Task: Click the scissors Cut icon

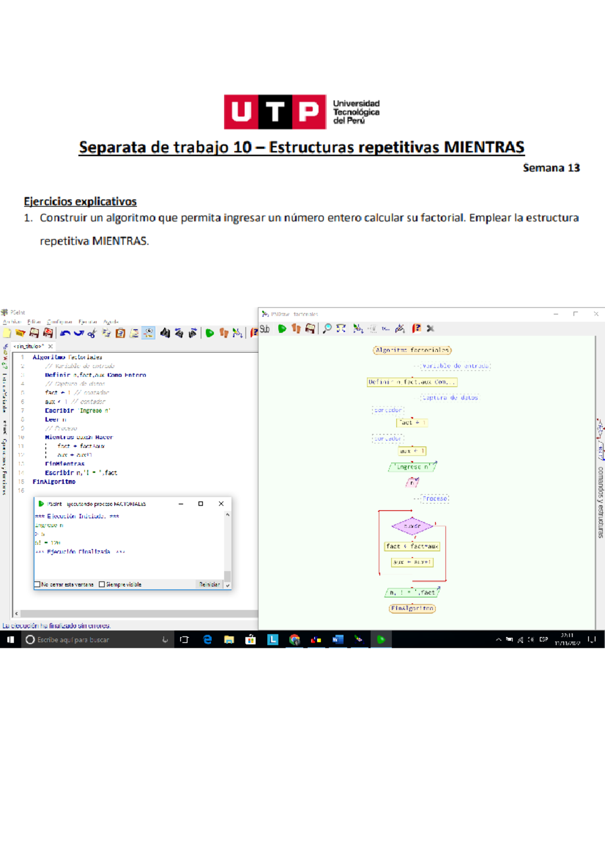Action: coord(92,333)
